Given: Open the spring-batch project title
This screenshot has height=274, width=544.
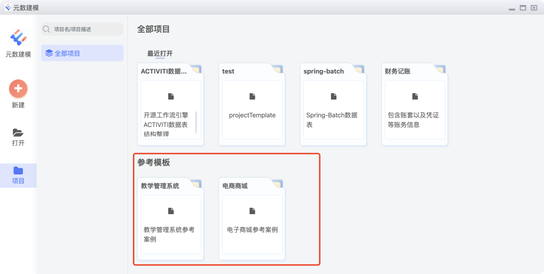Looking at the screenshot, I should click(x=324, y=71).
